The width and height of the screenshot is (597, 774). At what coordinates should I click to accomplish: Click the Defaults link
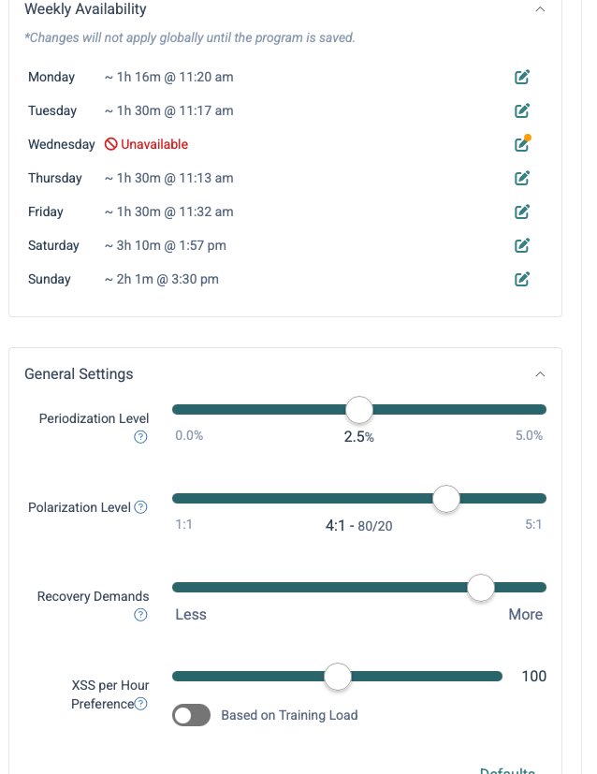(x=507, y=769)
